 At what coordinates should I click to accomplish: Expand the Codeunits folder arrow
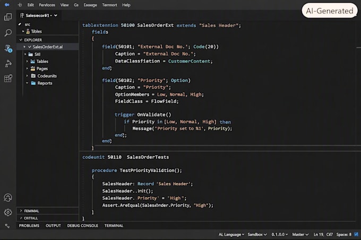27,76
